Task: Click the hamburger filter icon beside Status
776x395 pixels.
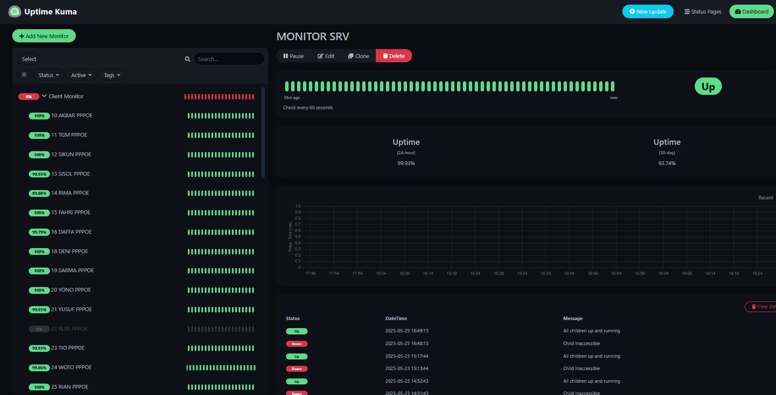Action: point(24,75)
